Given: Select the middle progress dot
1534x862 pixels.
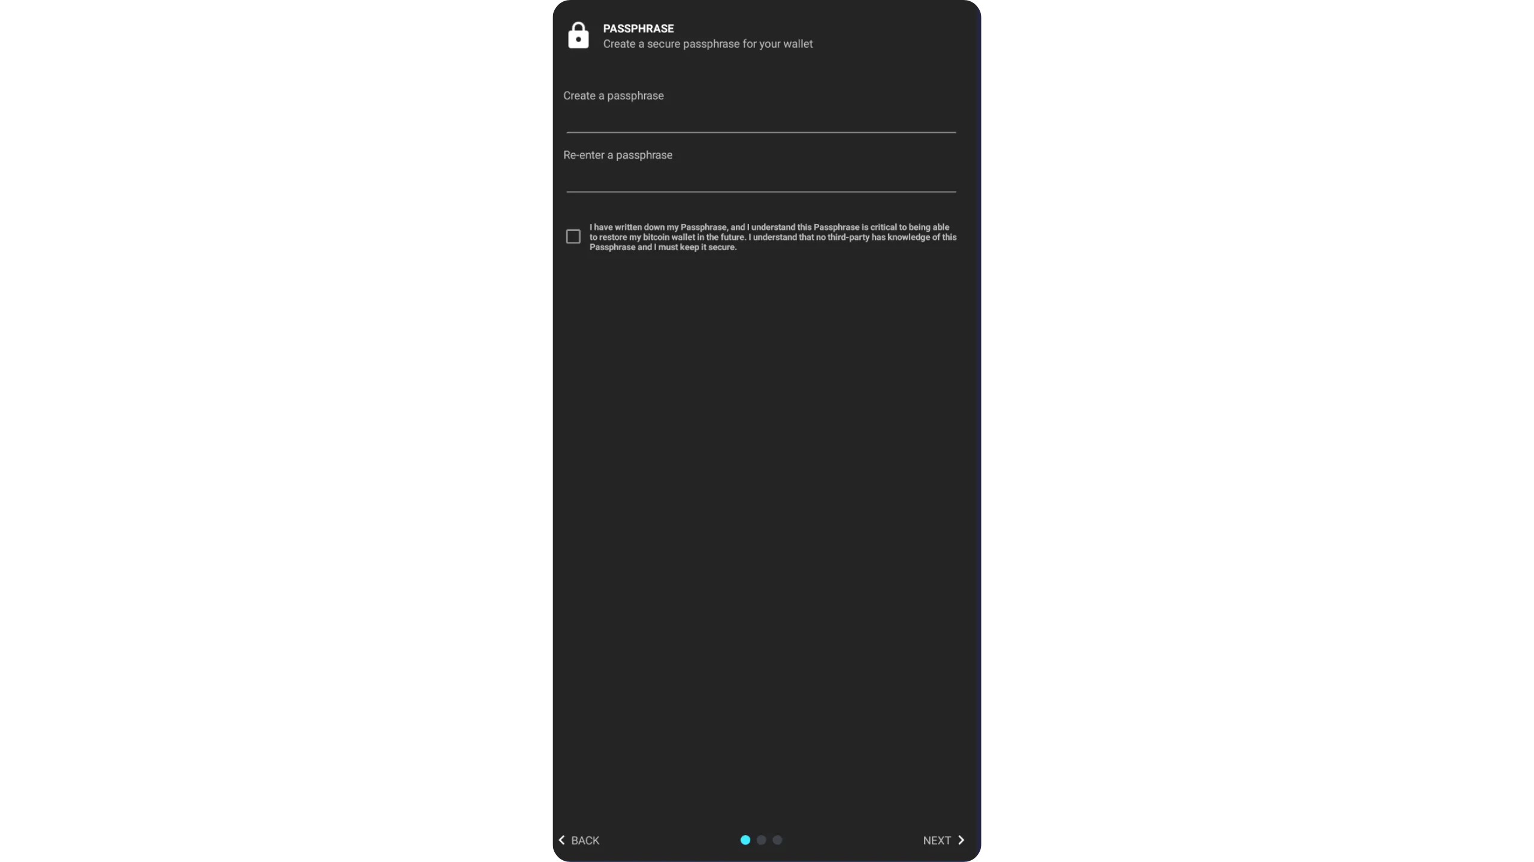Looking at the screenshot, I should coord(761,840).
